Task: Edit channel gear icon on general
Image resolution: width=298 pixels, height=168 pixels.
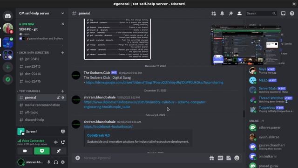Action: pos(63,98)
